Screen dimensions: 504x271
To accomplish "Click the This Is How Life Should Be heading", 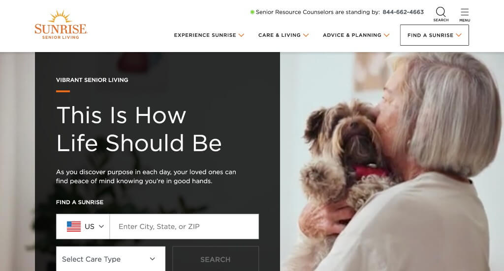I will (x=139, y=129).
